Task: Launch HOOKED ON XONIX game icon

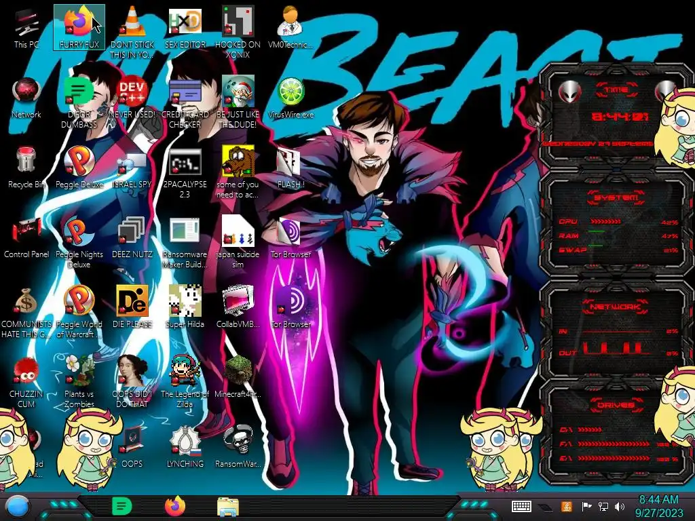Action: point(238,33)
